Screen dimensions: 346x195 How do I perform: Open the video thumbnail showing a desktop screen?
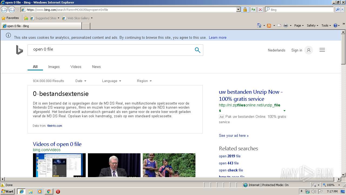[59, 165]
